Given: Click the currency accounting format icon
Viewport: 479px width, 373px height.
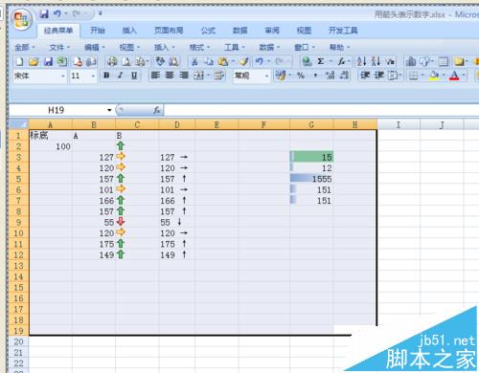Looking at the screenshot, I should 281,76.
